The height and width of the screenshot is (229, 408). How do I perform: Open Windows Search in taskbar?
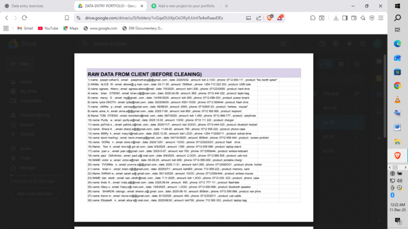pos(397,18)
